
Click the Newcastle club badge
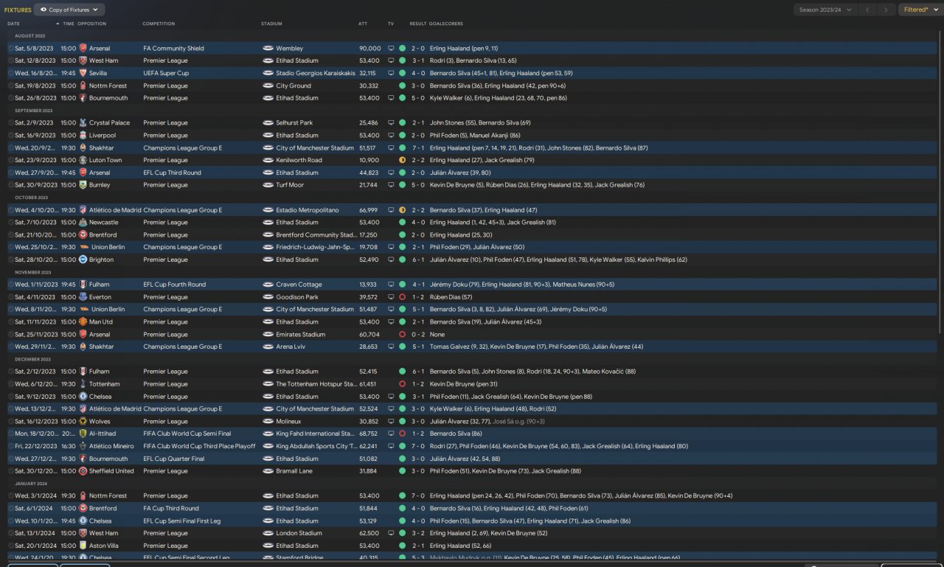pos(83,223)
